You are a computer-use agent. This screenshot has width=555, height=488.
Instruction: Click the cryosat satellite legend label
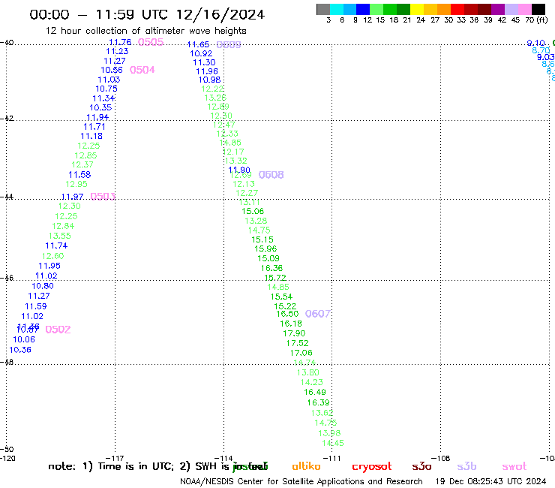coord(372,466)
